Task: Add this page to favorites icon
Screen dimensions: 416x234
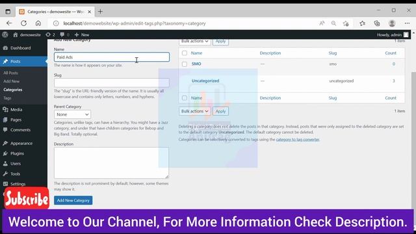Action: [x=346, y=23]
